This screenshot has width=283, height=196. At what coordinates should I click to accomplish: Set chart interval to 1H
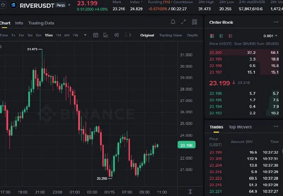[58, 35]
